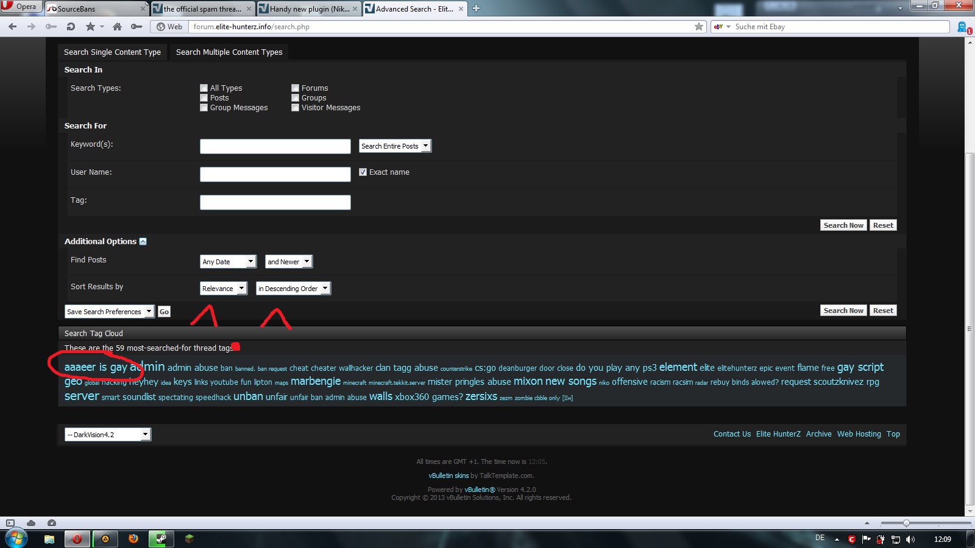Open the Contact Us link
975x548 pixels.
point(732,434)
